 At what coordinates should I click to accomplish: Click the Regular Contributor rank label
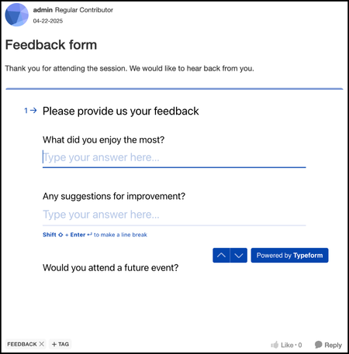84,10
